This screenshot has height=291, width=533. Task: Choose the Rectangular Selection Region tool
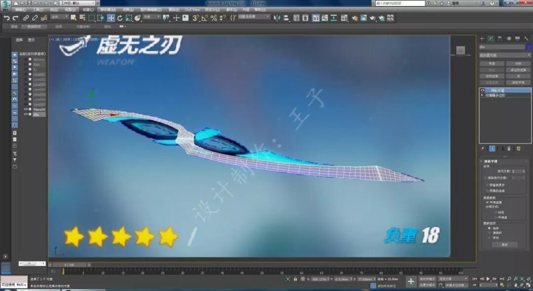[x=92, y=18]
